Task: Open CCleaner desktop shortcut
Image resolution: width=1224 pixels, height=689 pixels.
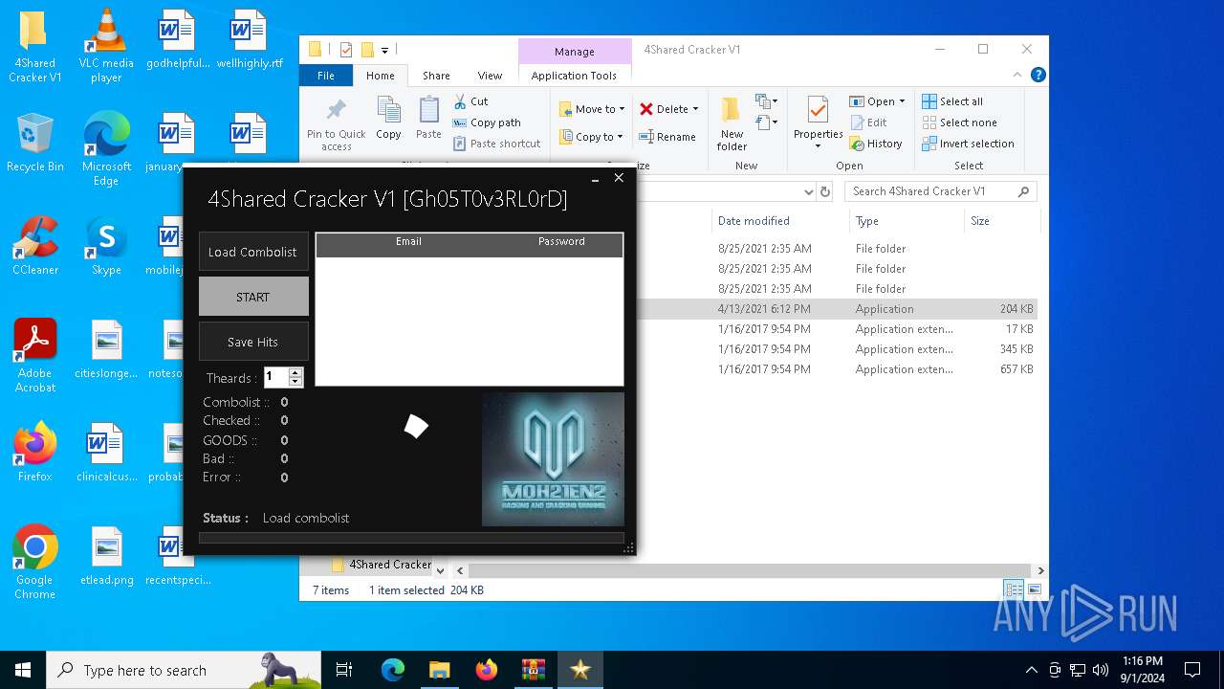Action: (x=34, y=246)
